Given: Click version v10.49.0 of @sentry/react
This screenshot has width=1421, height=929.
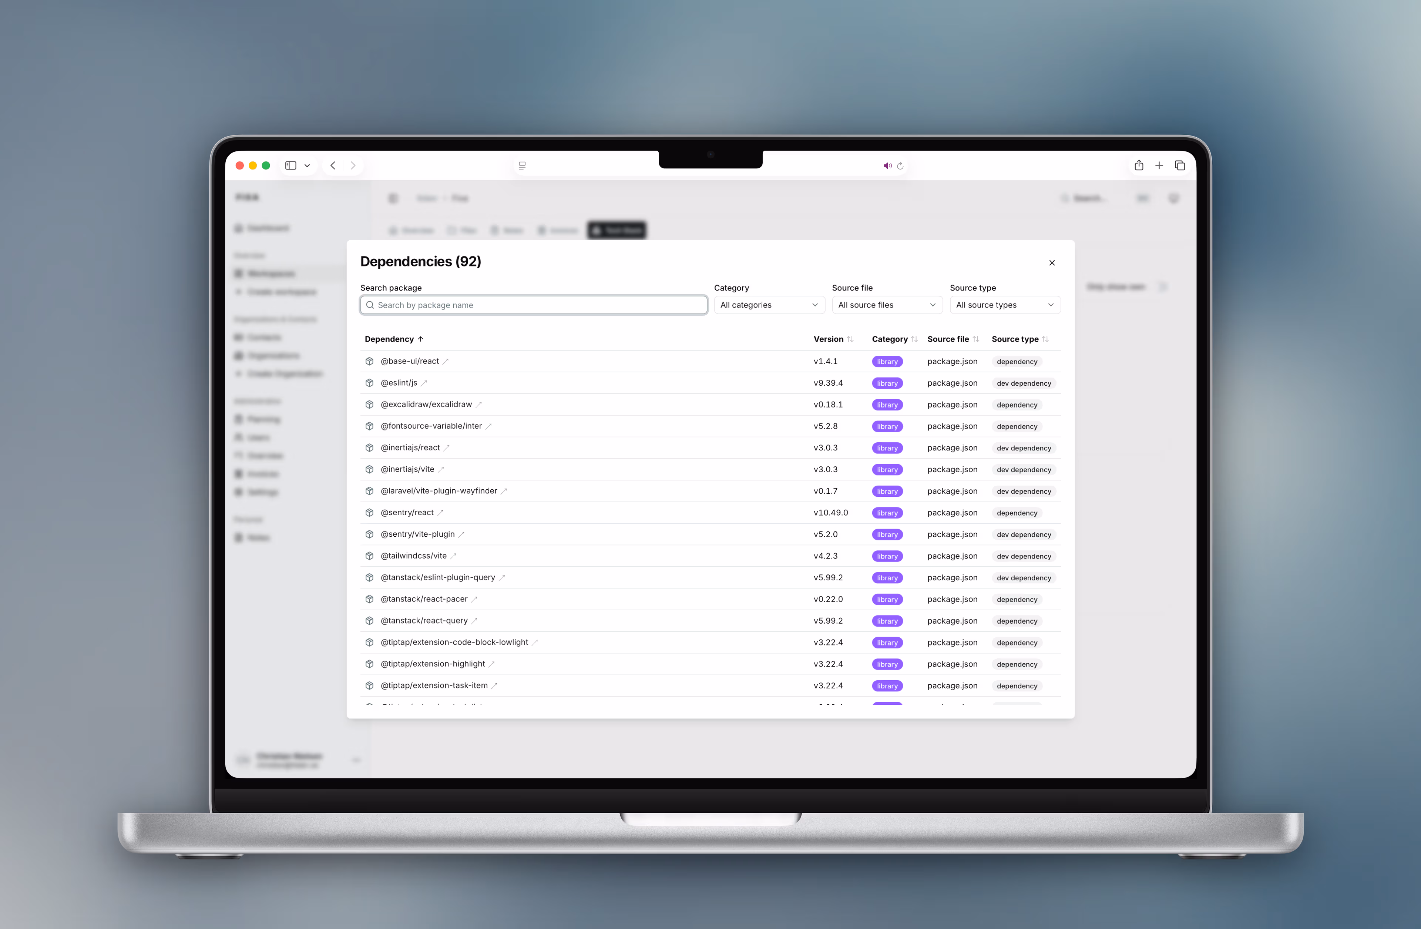Looking at the screenshot, I should pos(830,513).
